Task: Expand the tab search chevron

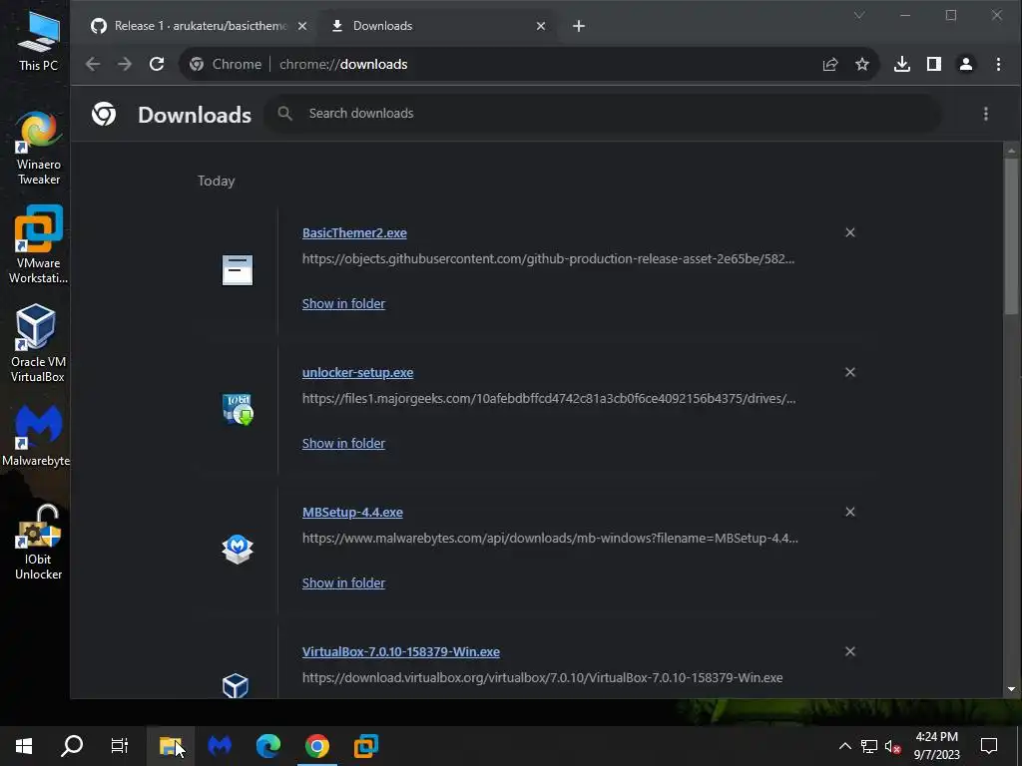Action: coord(859,15)
